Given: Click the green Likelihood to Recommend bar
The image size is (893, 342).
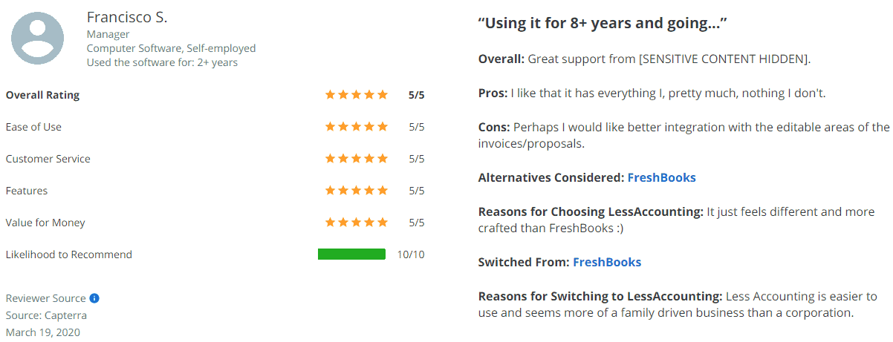Looking at the screenshot, I should click(x=352, y=254).
